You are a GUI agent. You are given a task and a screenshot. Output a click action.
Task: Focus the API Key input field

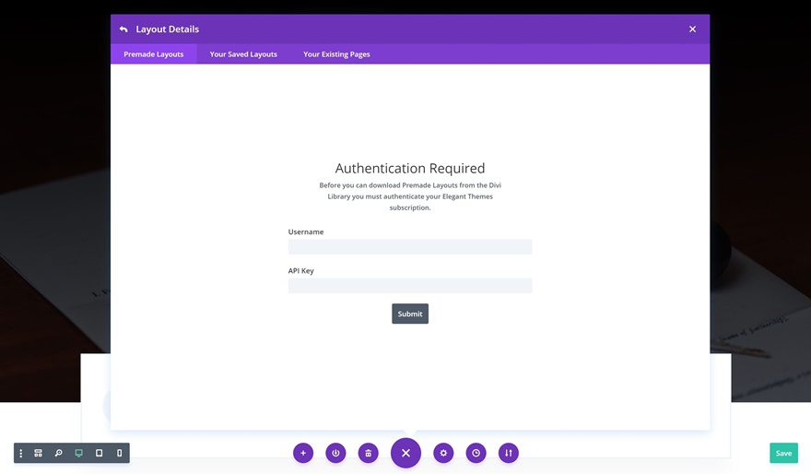click(410, 286)
